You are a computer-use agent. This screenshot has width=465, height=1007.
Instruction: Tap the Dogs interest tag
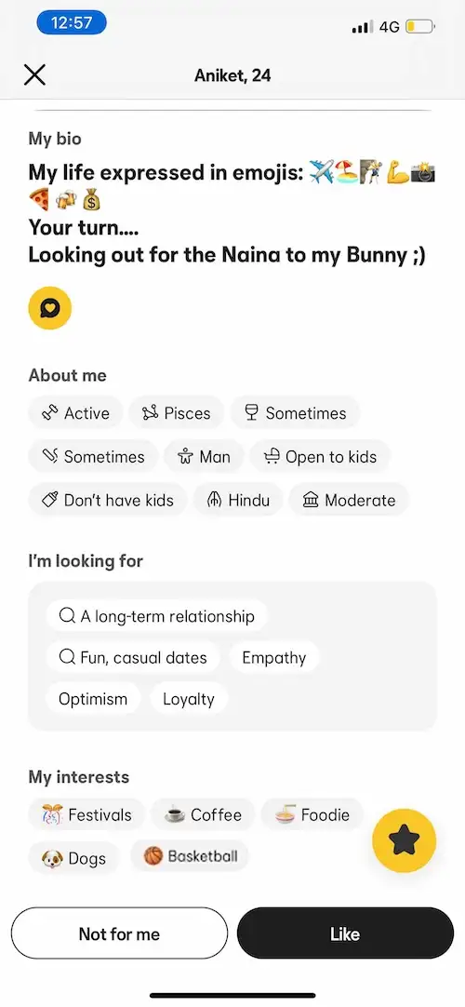coord(73,858)
